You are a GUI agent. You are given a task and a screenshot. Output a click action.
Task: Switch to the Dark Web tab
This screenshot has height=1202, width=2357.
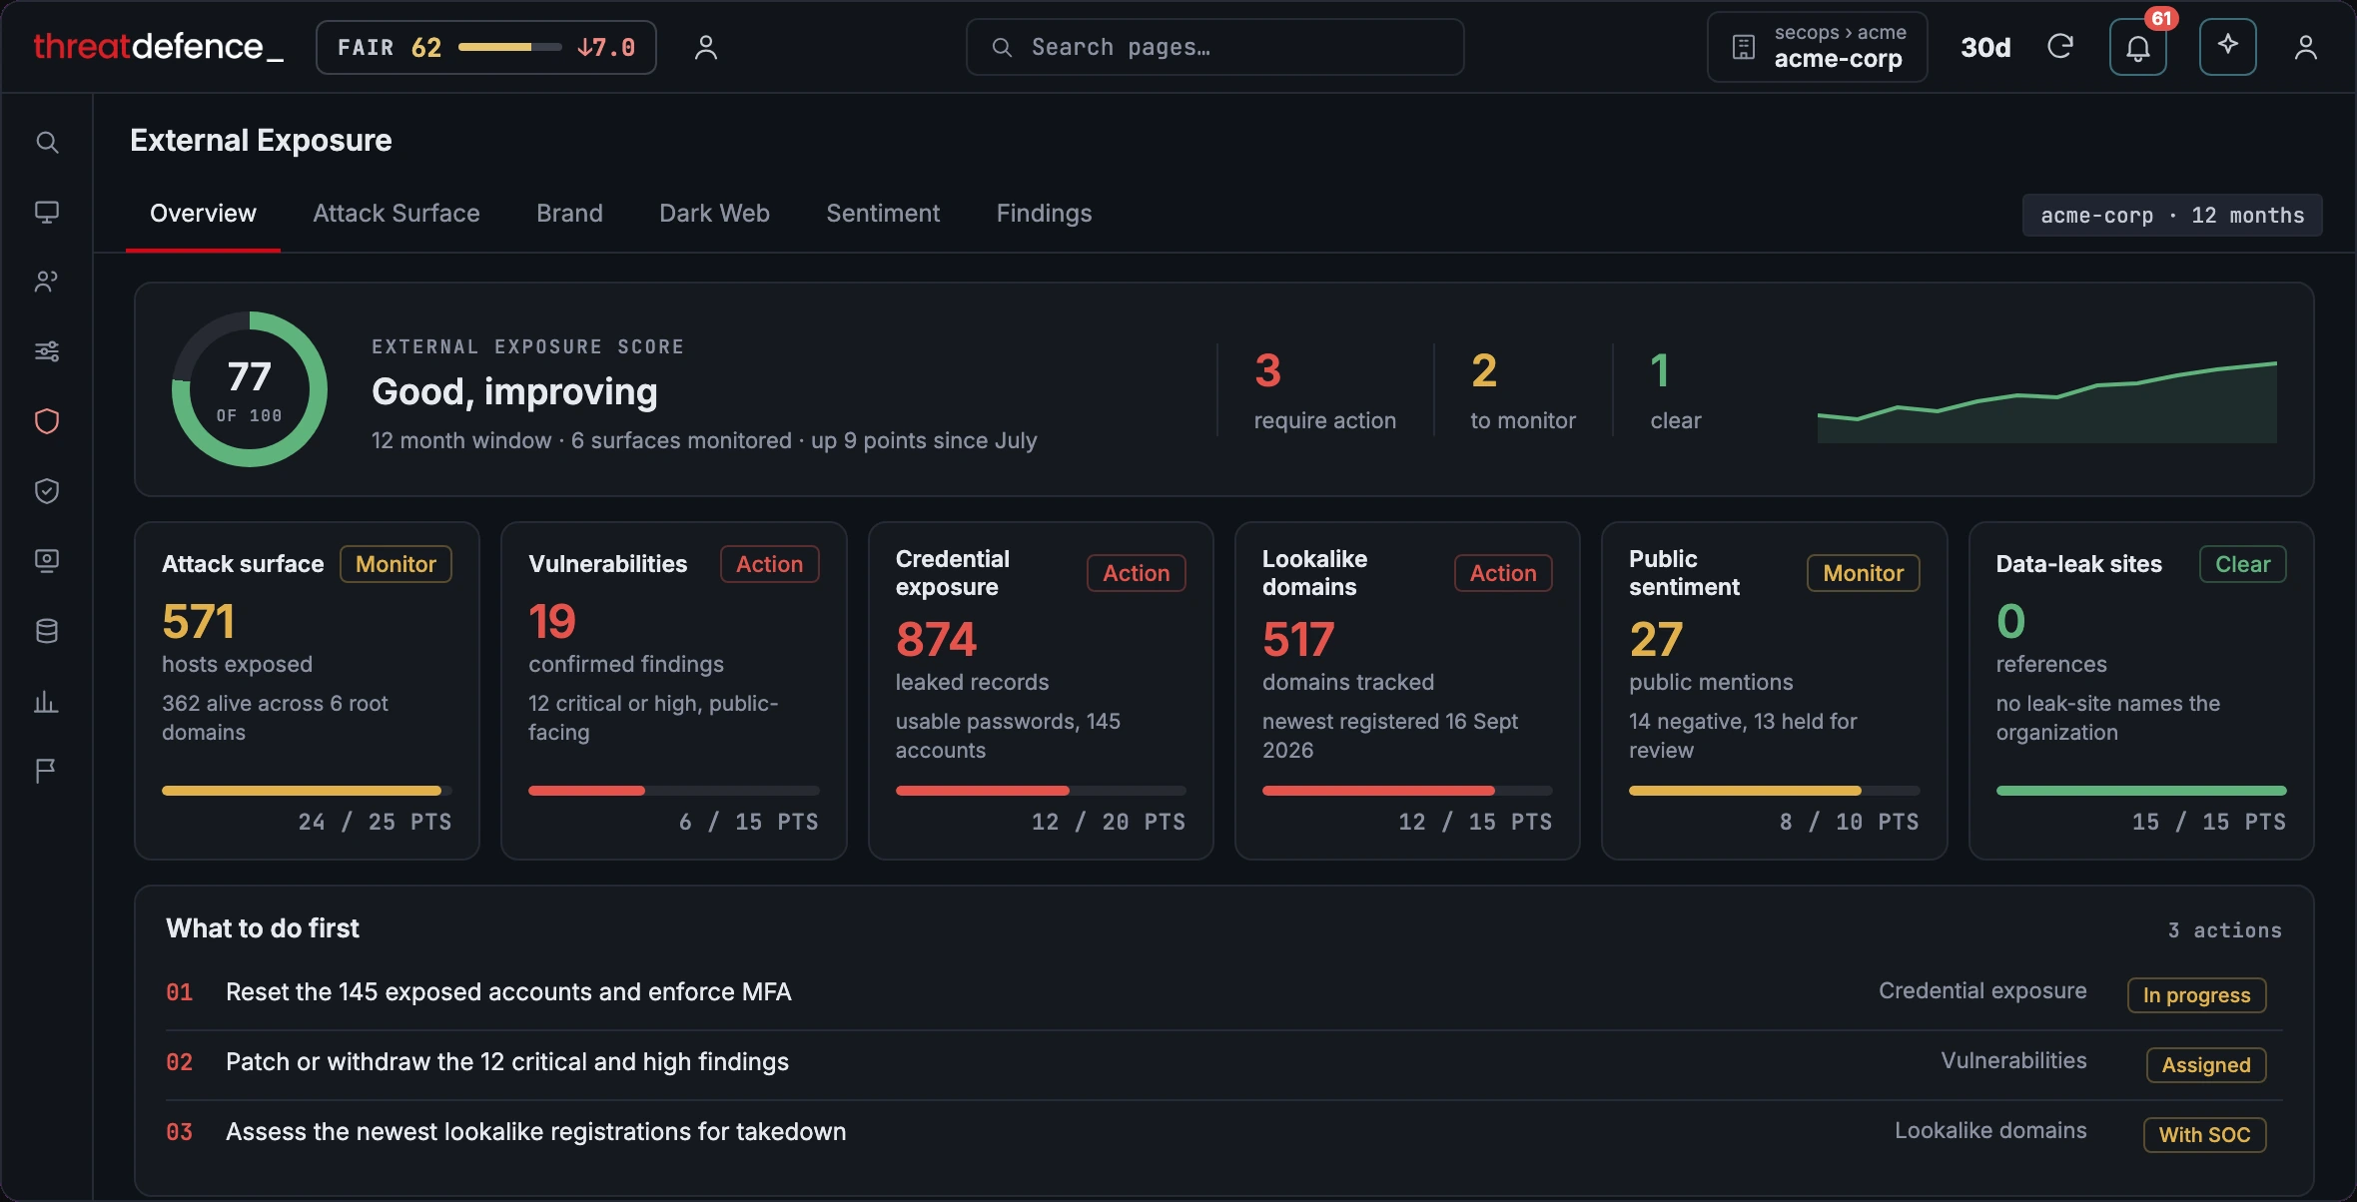714,214
